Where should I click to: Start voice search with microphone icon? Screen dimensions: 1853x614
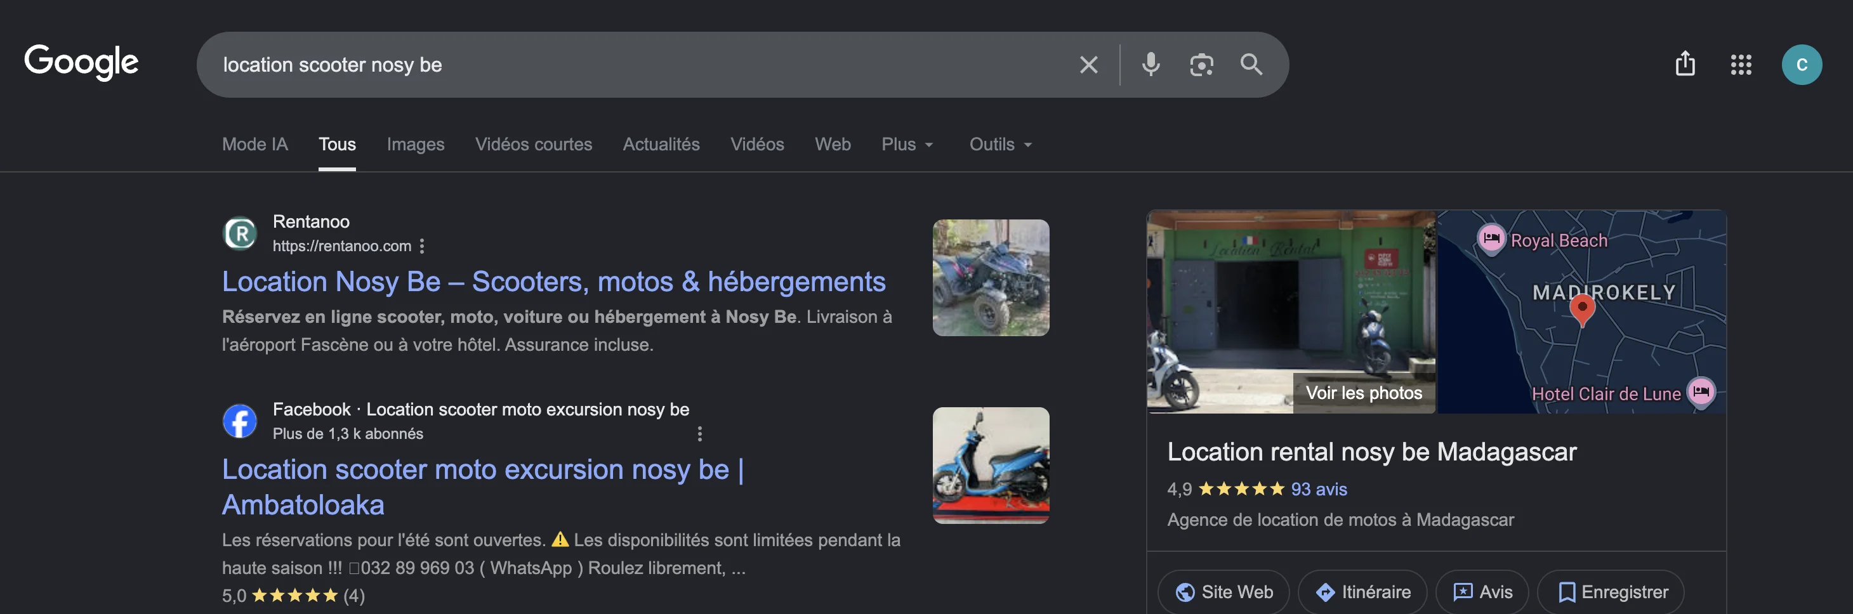[x=1151, y=65]
